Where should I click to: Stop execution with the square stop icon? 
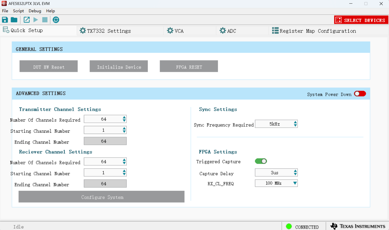click(45, 20)
